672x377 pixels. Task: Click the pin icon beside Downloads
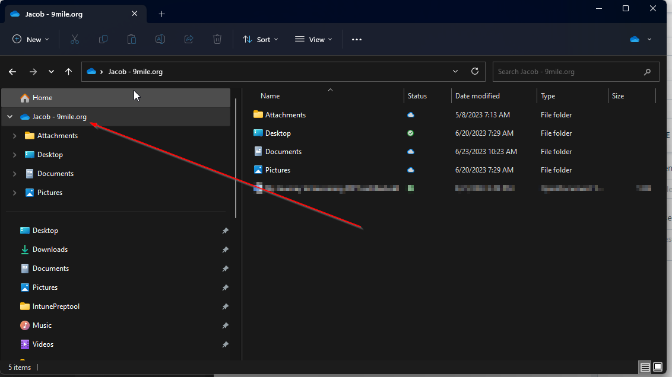click(x=225, y=250)
